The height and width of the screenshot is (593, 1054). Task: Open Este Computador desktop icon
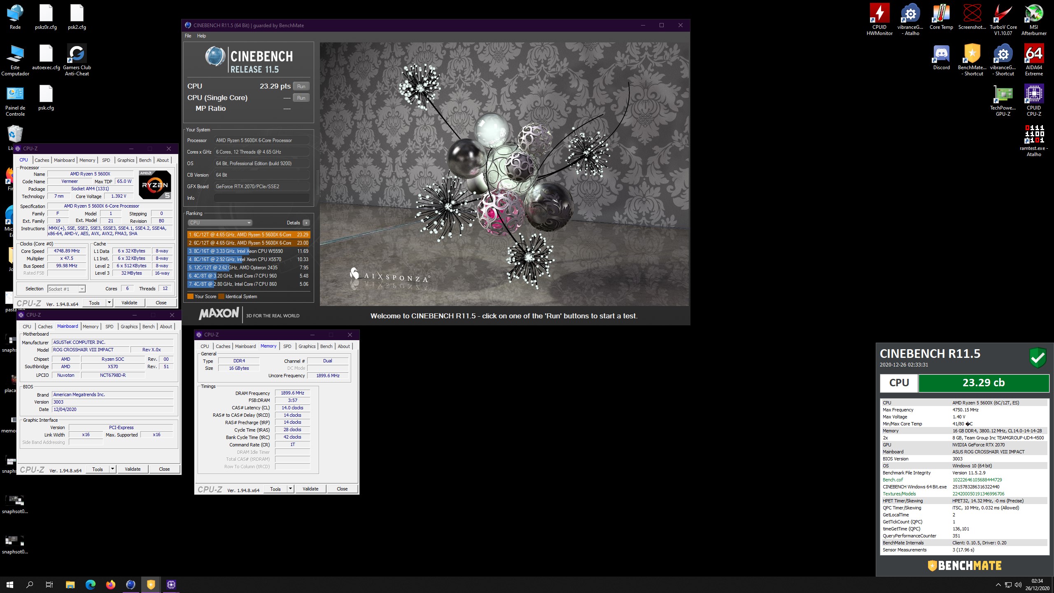click(x=15, y=60)
